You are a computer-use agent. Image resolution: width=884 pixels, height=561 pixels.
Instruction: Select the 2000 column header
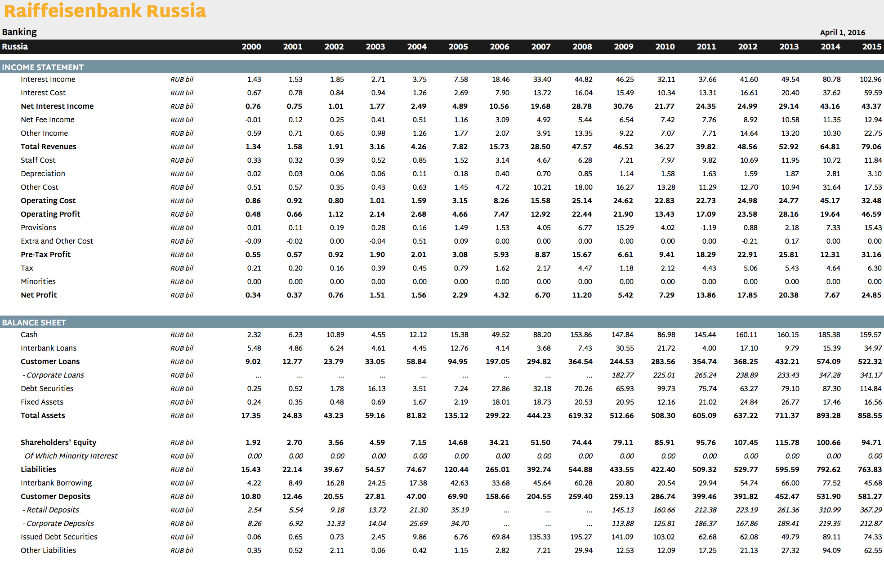251,47
